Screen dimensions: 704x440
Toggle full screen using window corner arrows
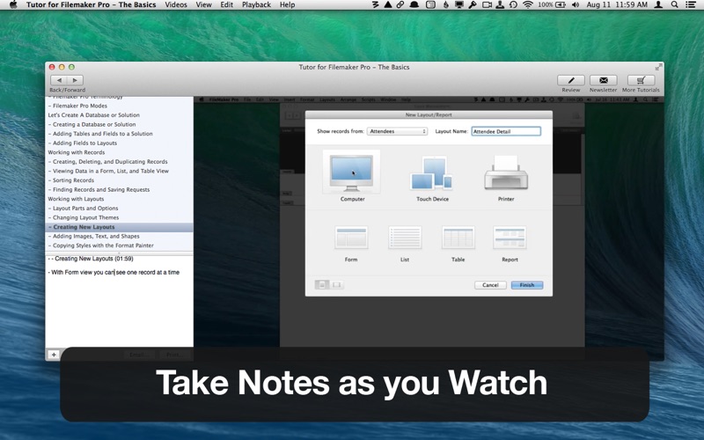[x=658, y=67]
